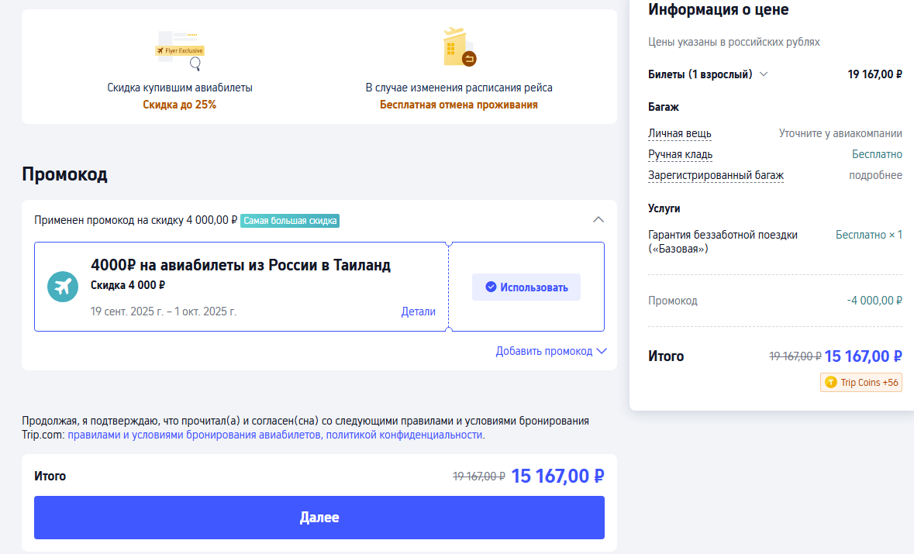
Task: Click Ручная кладь baggage info
Action: pyautogui.click(x=680, y=154)
